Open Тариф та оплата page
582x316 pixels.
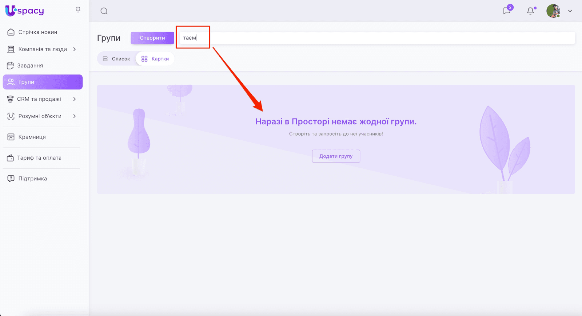[39, 158]
